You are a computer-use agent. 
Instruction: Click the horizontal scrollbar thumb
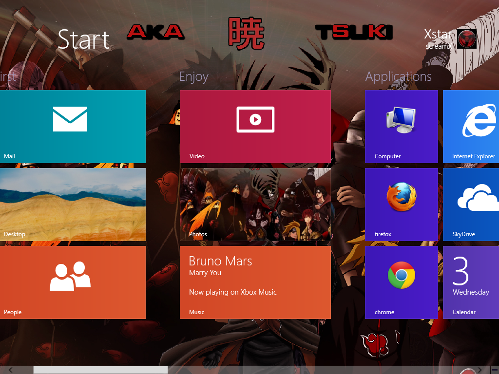tap(100, 370)
